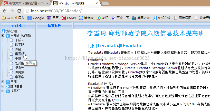Open the 龙轩 bookmark icon
Viewport: 210px width, 111px height.
98,18
